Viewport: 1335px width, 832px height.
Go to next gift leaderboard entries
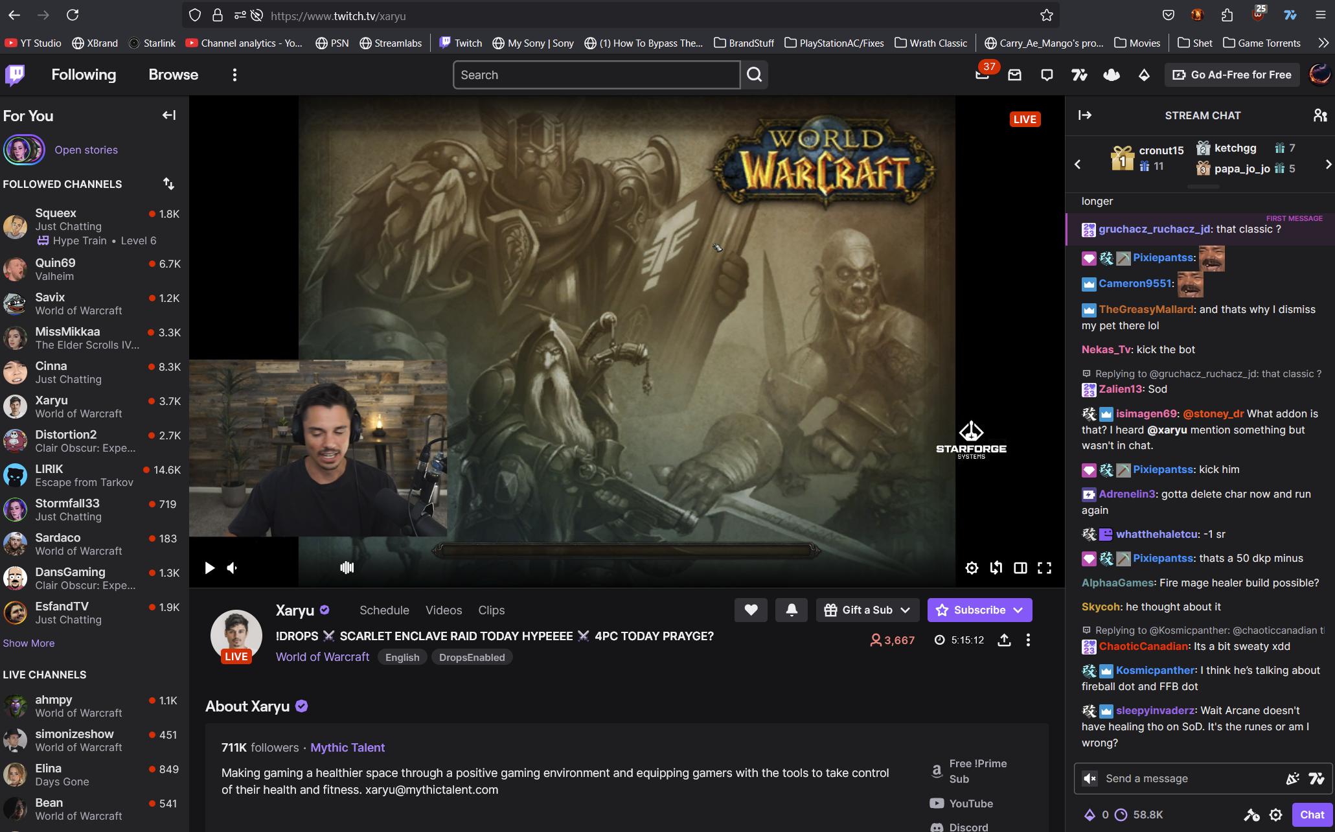click(x=1329, y=165)
